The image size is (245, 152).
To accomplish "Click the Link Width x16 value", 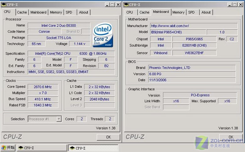I will tap(176, 101).
